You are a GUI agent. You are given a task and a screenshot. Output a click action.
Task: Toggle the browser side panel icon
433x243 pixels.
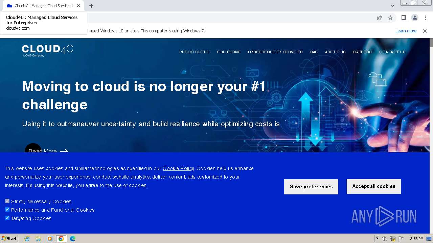point(404,18)
